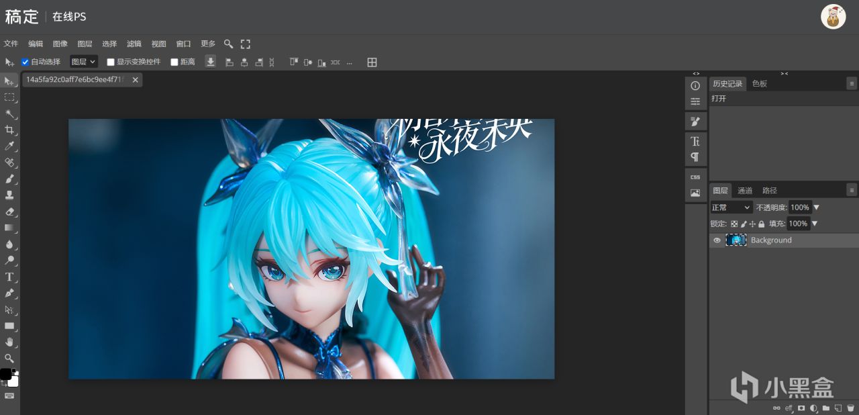The image size is (859, 415).
Task: Open the 图像 menu
Action: (x=60, y=44)
